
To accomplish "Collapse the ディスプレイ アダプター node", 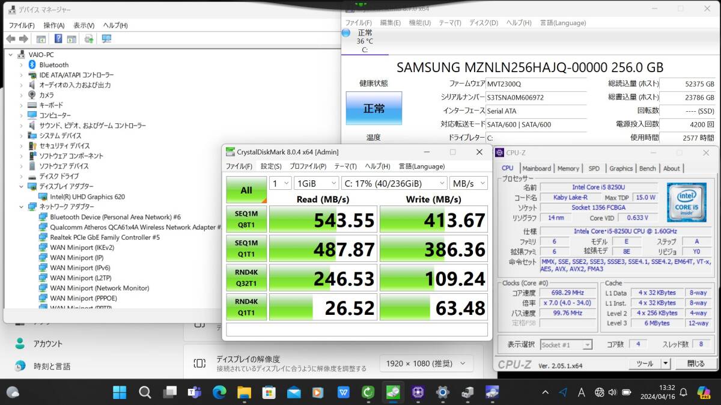I will click(x=22, y=186).
